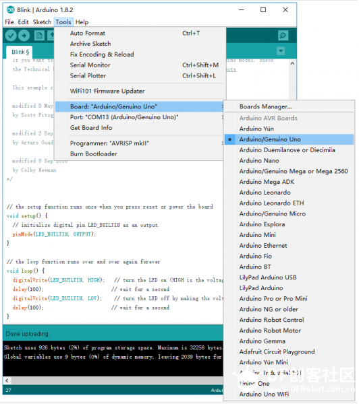The image size is (359, 404).
Task: Expand the Port COM13 submenu
Action: coord(140,117)
